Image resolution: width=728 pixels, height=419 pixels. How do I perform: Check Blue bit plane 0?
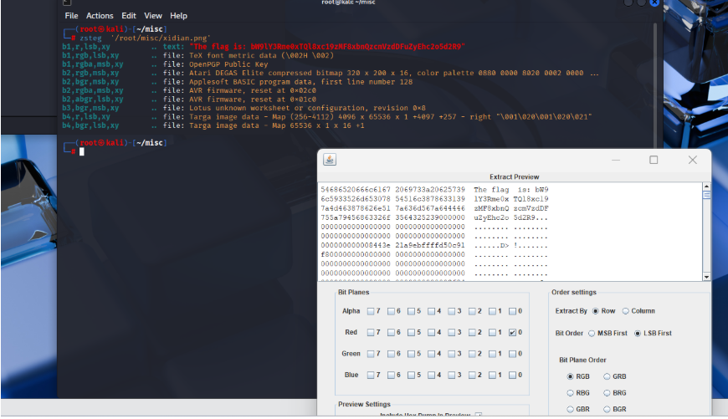pyautogui.click(x=512, y=376)
